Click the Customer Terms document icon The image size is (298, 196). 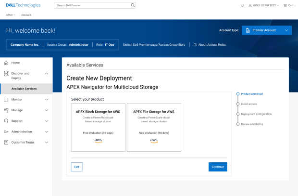pos(6,142)
